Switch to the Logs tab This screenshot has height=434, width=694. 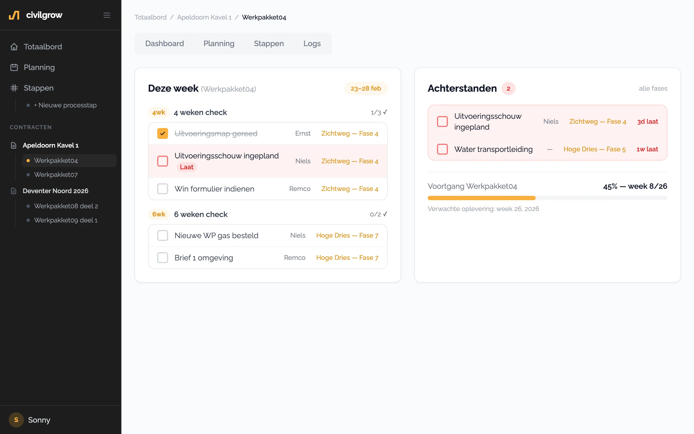(312, 43)
